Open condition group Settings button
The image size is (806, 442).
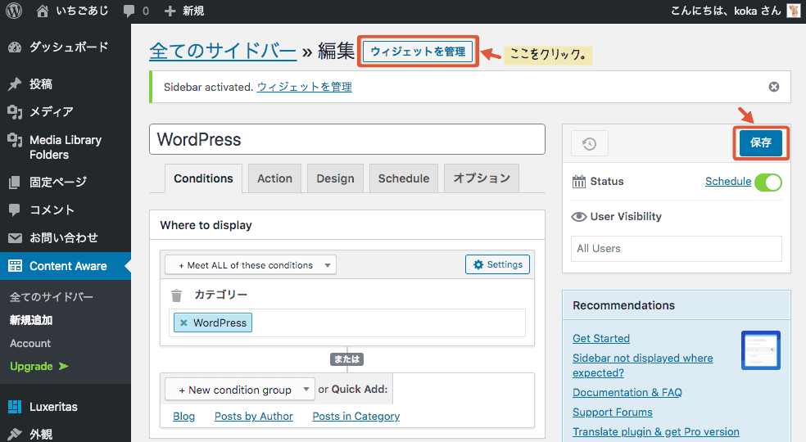(497, 264)
